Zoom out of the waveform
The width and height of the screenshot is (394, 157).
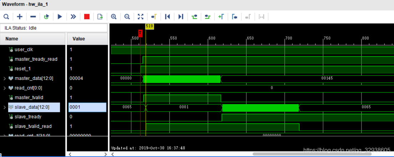point(127,17)
